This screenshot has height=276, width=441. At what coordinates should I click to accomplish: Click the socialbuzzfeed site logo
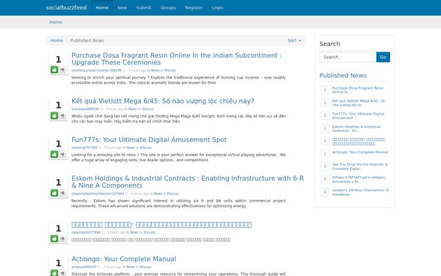click(x=66, y=7)
